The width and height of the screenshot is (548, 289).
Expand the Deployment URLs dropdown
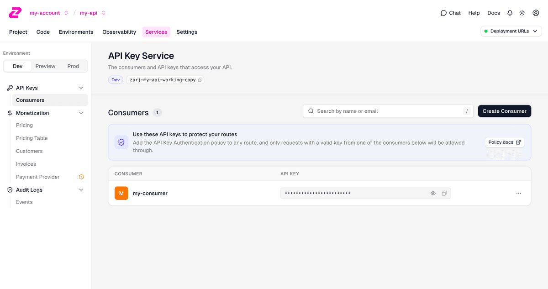[511, 31]
